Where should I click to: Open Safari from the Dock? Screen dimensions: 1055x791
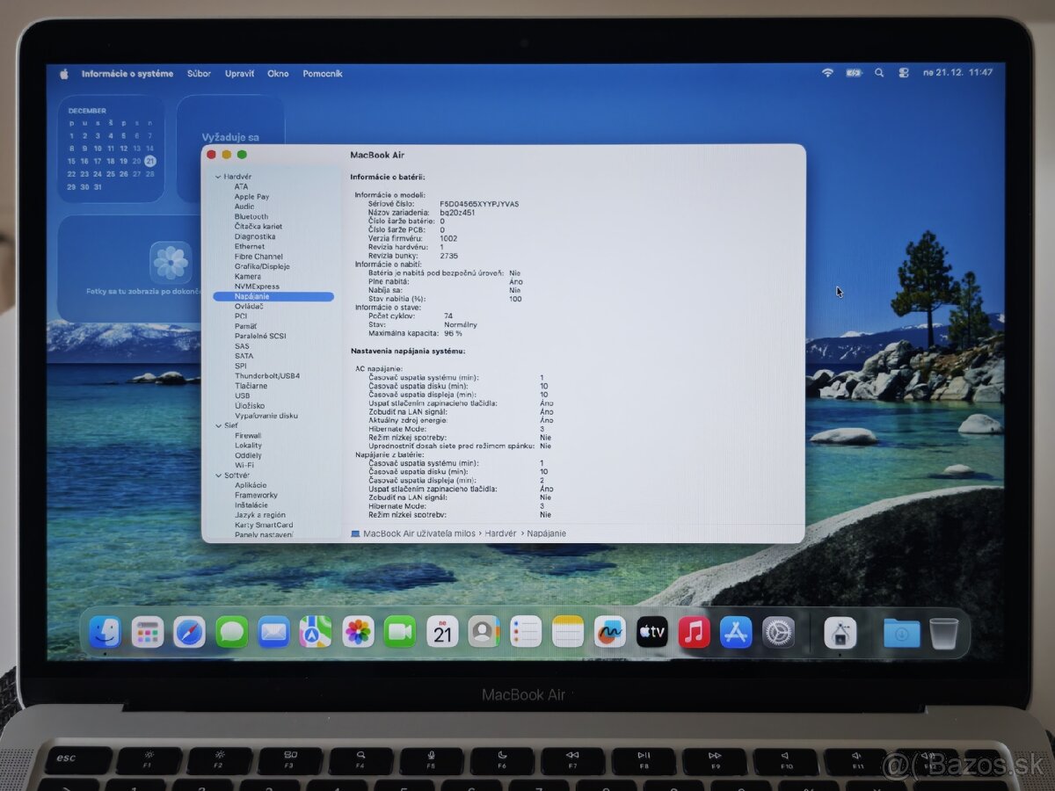pos(189,631)
